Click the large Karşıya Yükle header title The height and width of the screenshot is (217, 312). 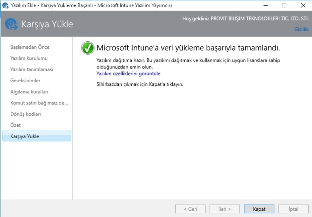pos(47,24)
